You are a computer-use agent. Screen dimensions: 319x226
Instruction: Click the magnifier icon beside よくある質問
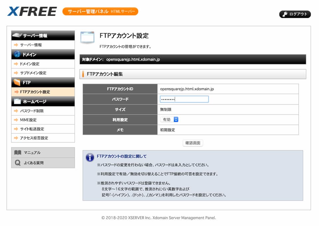18,163
